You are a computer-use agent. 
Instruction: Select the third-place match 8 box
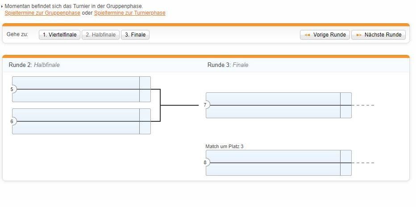pos(273,163)
